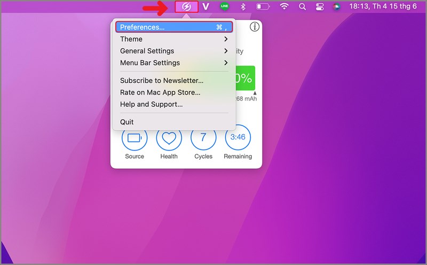Open Control Center icon

320,7
